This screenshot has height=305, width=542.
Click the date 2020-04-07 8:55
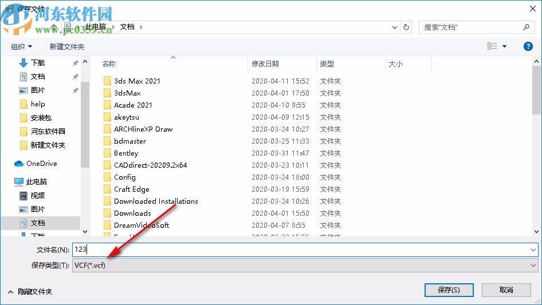[278, 225]
